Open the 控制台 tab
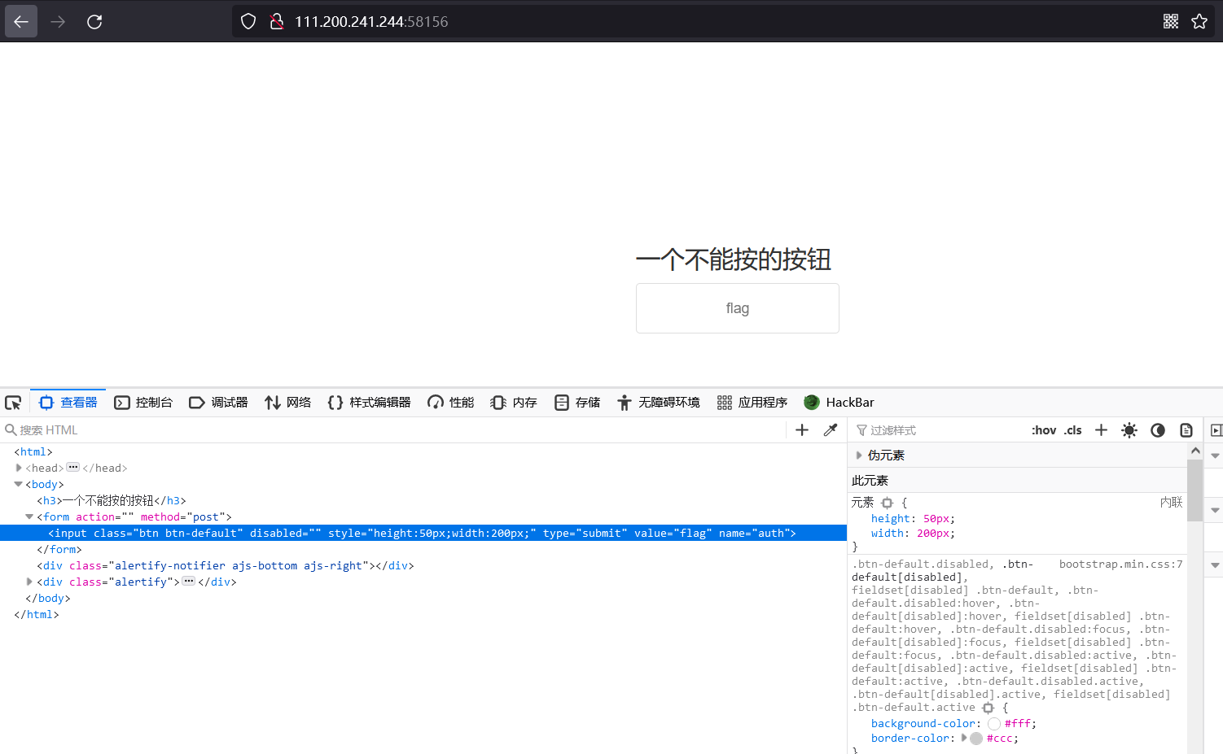Viewport: 1223px width, 754px height. (143, 403)
